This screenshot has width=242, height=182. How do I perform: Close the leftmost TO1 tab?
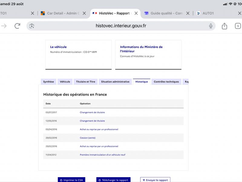coord(32,13)
